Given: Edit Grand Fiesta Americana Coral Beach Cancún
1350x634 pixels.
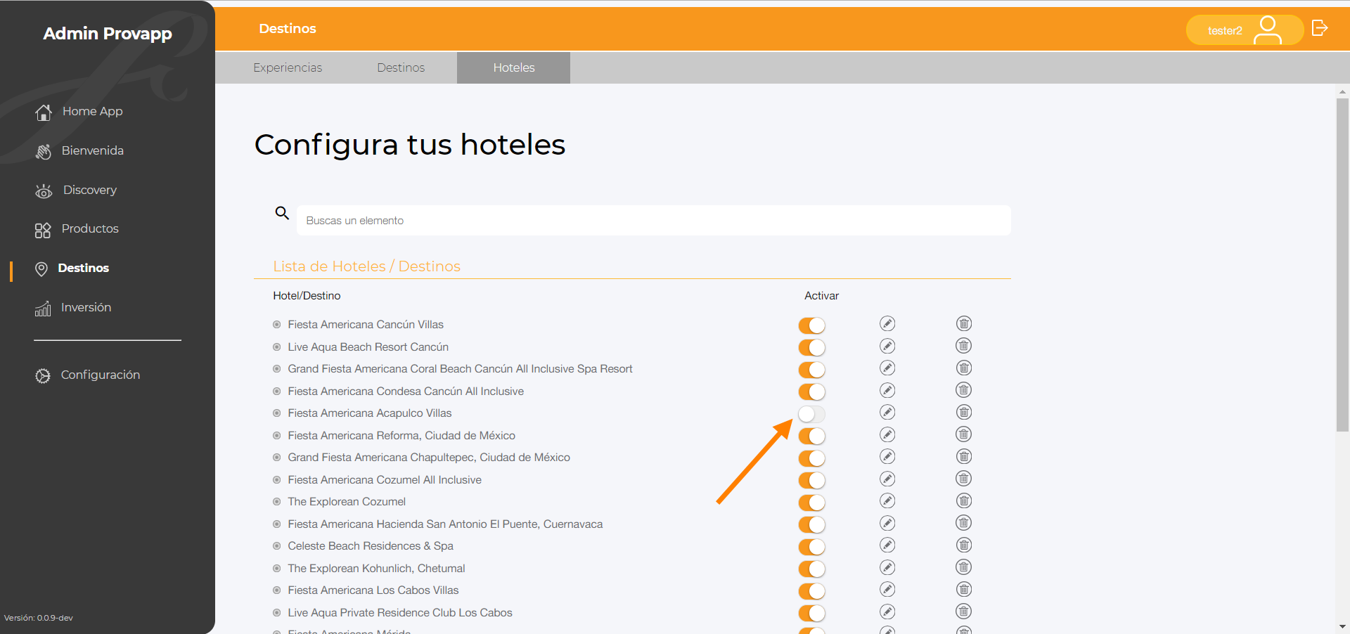Looking at the screenshot, I should click(887, 368).
